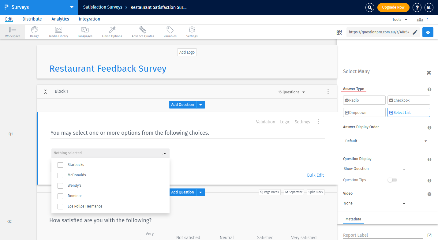Open Finish Options
Image resolution: width=438 pixels, height=240 pixels.
(112, 32)
